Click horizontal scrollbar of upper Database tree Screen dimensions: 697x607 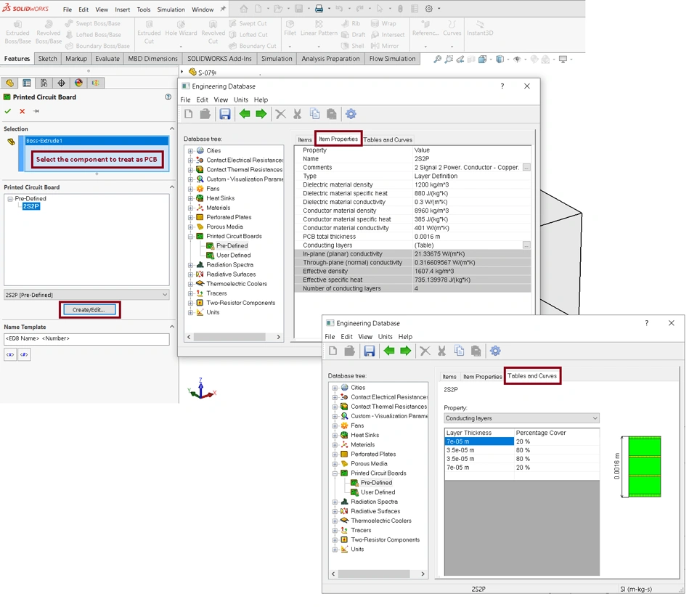pos(229,337)
